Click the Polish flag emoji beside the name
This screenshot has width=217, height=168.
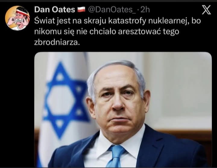[81, 10]
